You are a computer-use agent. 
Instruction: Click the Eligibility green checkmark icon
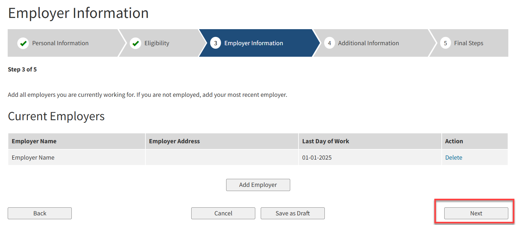click(x=135, y=43)
